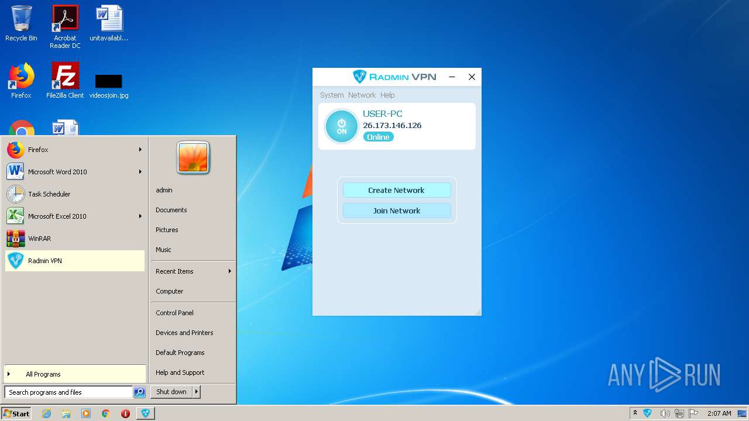Open Opera from the taskbar
749x421 pixels.
coord(125,413)
